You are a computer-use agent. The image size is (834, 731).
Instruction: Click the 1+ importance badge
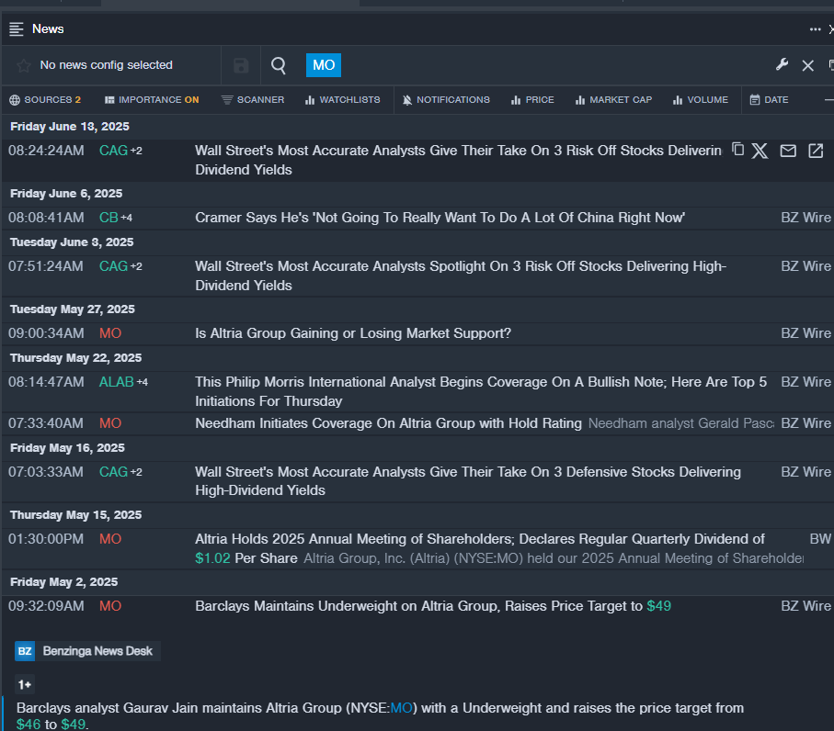point(25,685)
